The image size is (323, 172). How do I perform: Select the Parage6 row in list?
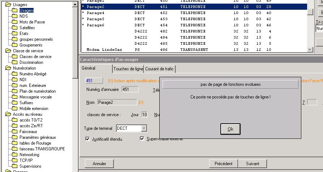194,25
